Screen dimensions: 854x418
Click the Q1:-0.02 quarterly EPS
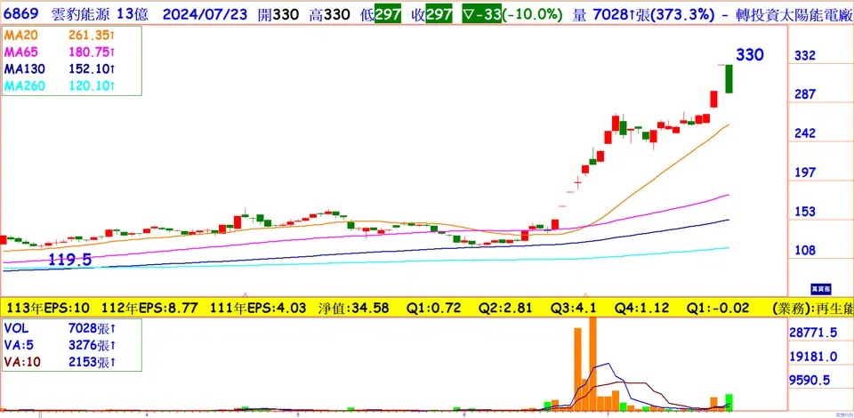click(x=717, y=308)
